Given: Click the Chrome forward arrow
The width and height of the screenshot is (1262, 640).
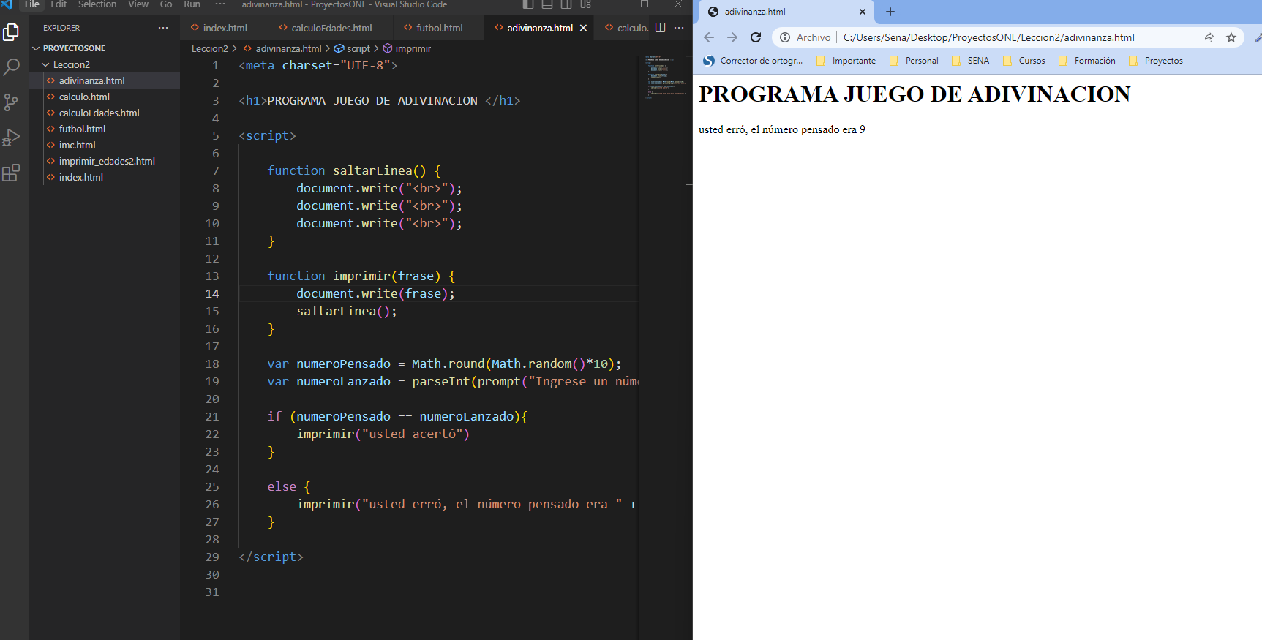Looking at the screenshot, I should [x=732, y=37].
